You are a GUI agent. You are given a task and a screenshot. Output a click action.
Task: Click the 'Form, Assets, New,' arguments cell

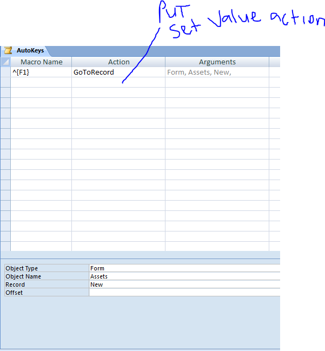(x=217, y=72)
